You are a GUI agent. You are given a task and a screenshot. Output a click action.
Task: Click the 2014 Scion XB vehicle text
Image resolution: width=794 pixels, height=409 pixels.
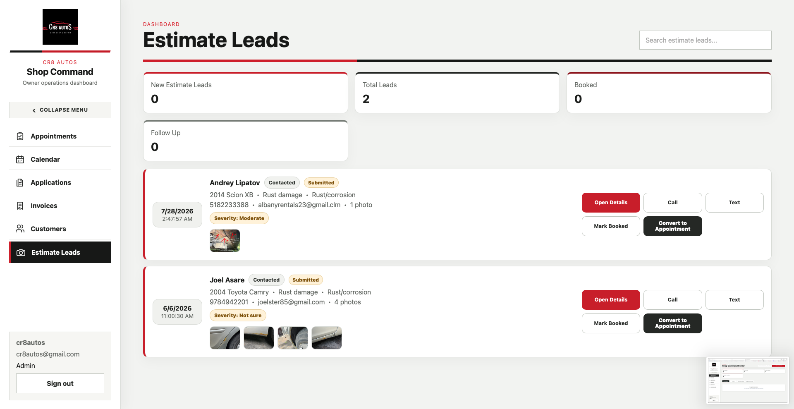tap(232, 195)
